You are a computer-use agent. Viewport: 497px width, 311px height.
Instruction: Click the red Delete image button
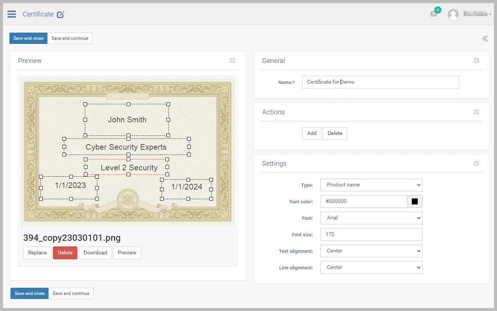(x=65, y=253)
